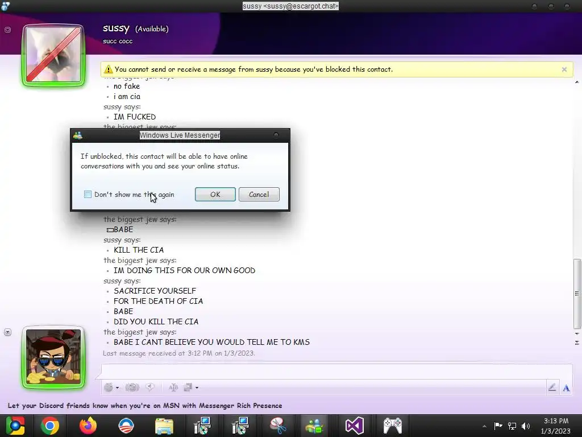Open the Obama logo app in taskbar
Screen dimensions: 582x437
click(x=126, y=426)
